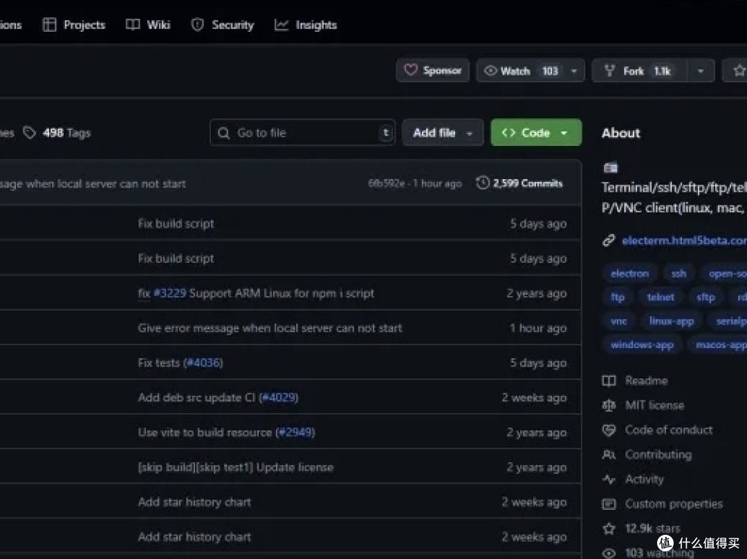Select the sftp topic tag
Viewport: 747px width, 559px height.
pyautogui.click(x=705, y=297)
